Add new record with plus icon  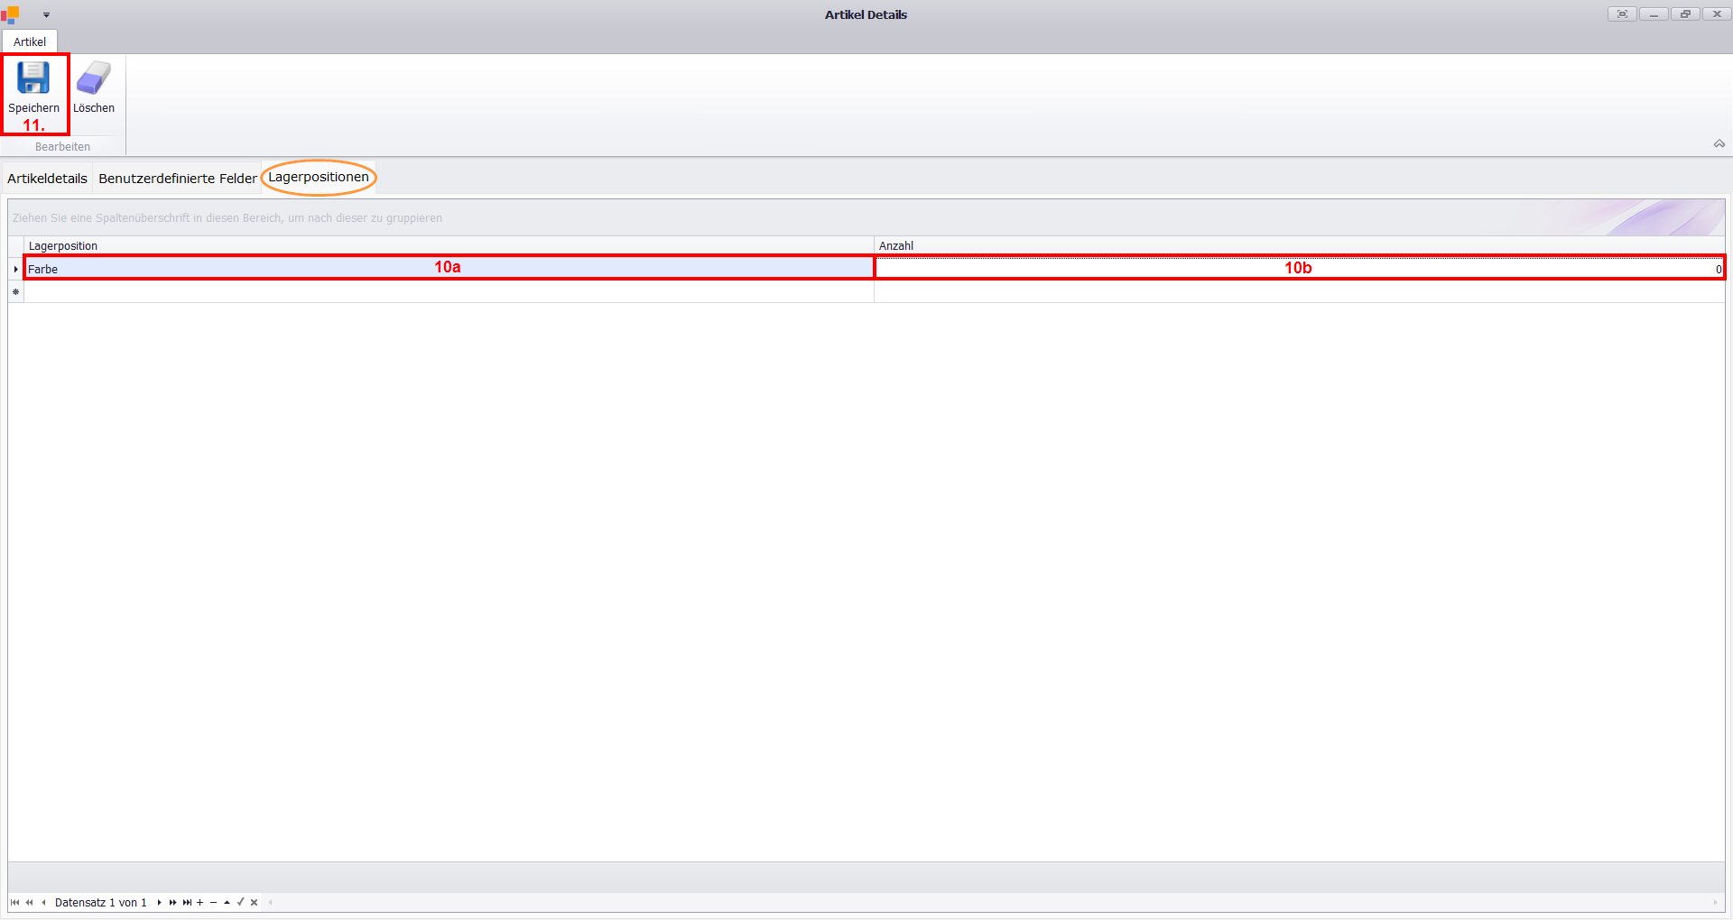199,902
